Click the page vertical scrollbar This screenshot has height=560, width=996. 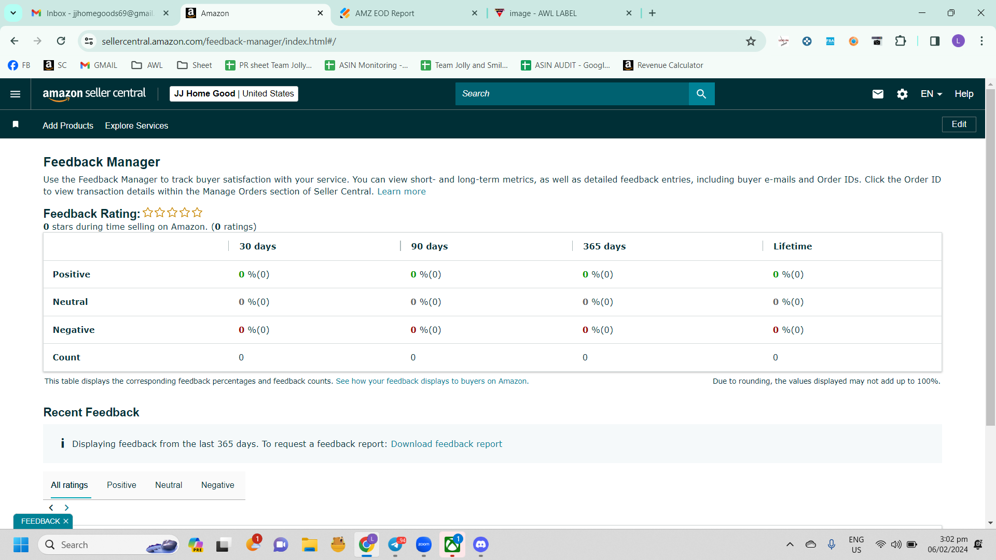pyautogui.click(x=990, y=257)
